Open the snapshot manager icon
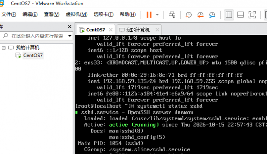 pos(212,15)
